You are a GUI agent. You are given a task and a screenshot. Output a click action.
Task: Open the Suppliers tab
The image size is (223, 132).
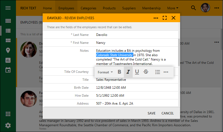point(129,8)
